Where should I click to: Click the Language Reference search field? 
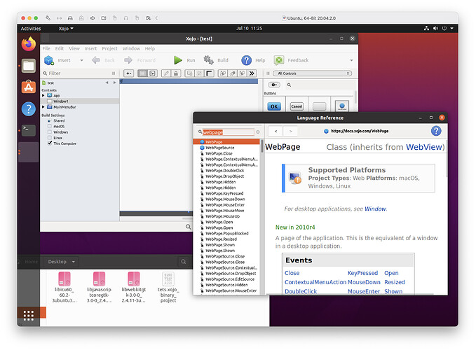click(229, 132)
